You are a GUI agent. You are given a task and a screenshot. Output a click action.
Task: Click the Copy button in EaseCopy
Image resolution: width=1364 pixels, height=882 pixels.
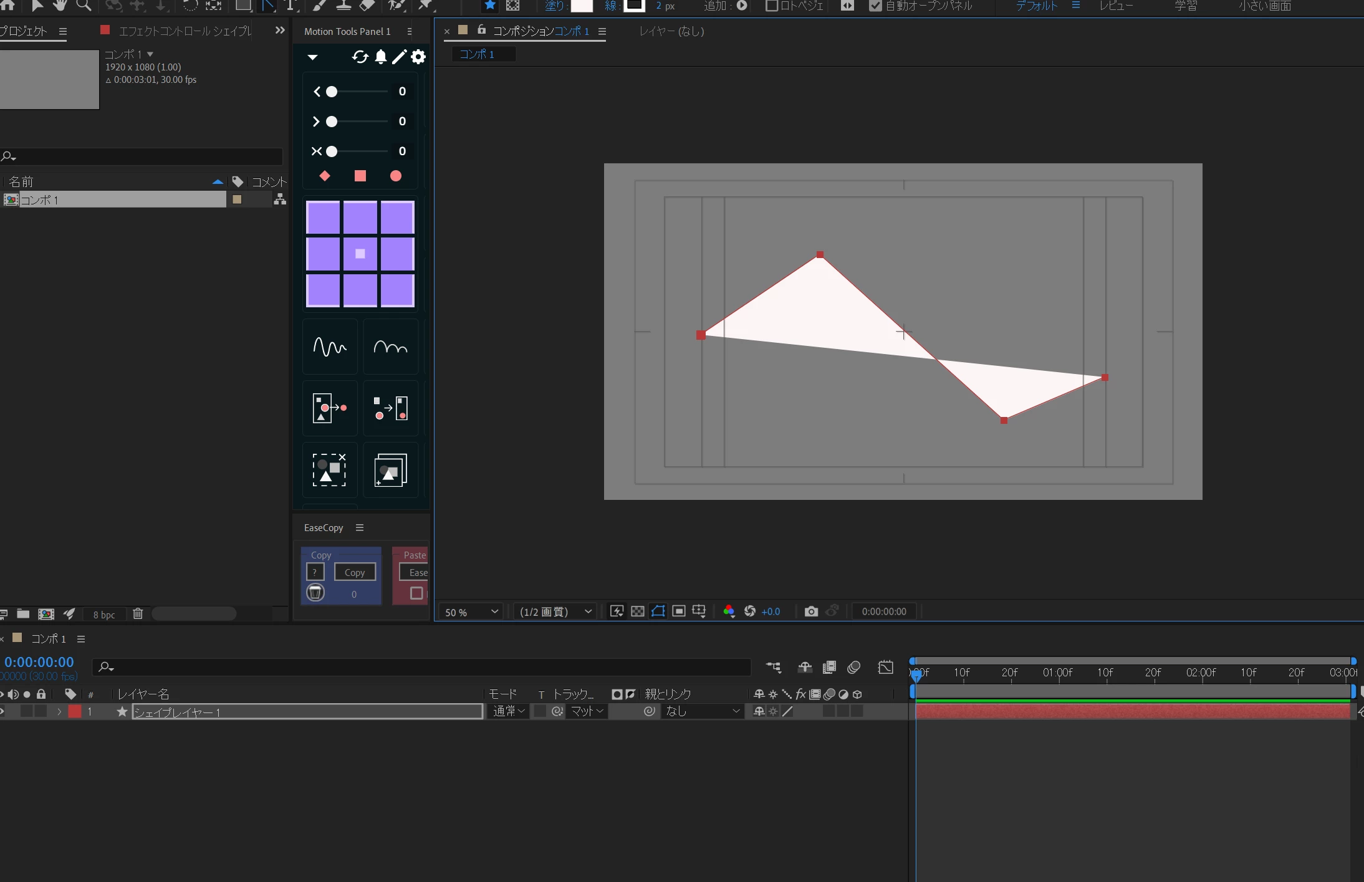(355, 572)
